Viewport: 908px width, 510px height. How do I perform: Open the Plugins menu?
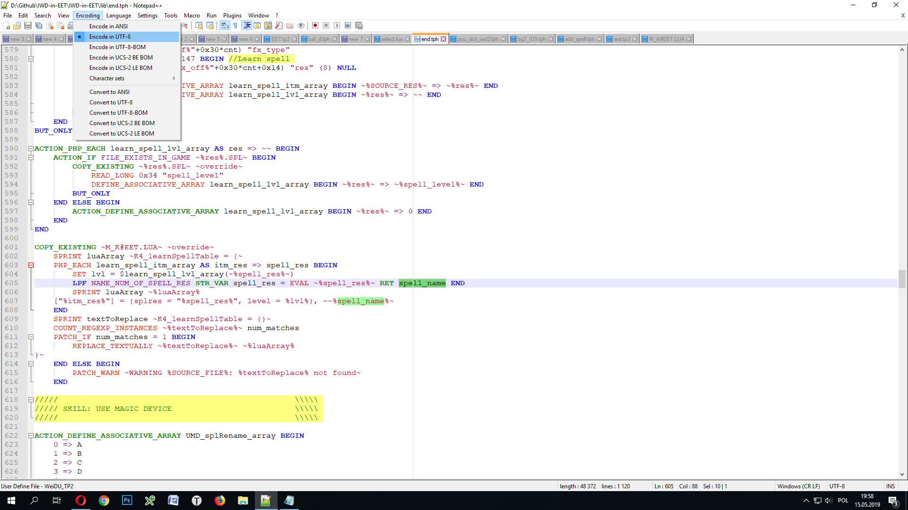tap(232, 16)
